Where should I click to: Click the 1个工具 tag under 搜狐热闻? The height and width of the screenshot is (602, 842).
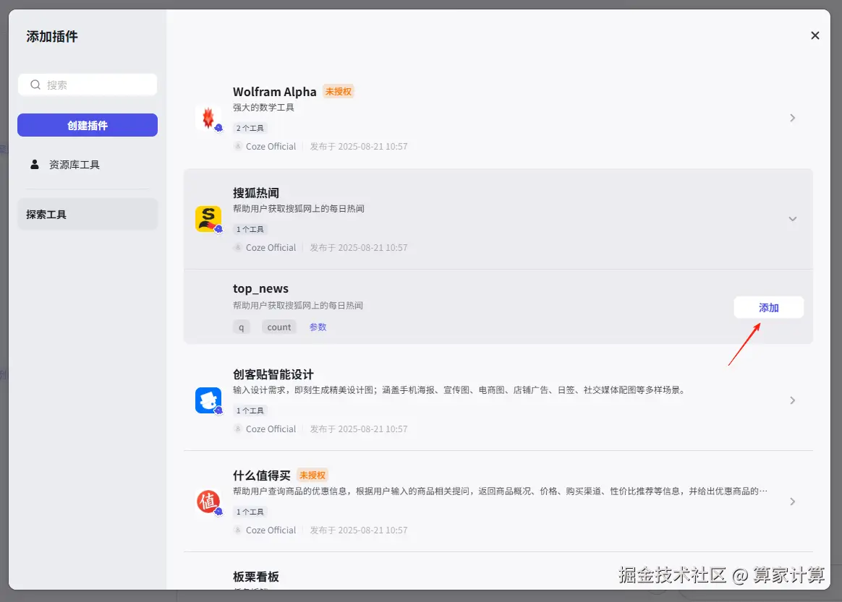pyautogui.click(x=250, y=229)
